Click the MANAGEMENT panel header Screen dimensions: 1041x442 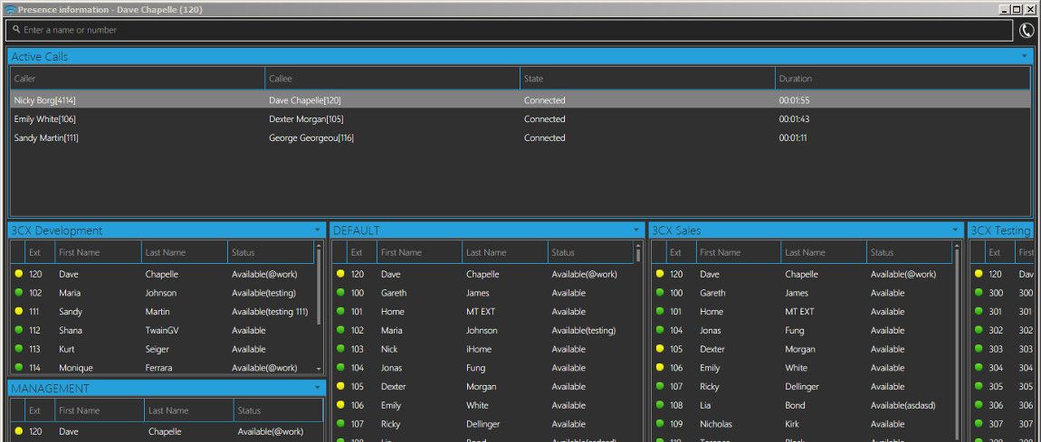(166, 389)
